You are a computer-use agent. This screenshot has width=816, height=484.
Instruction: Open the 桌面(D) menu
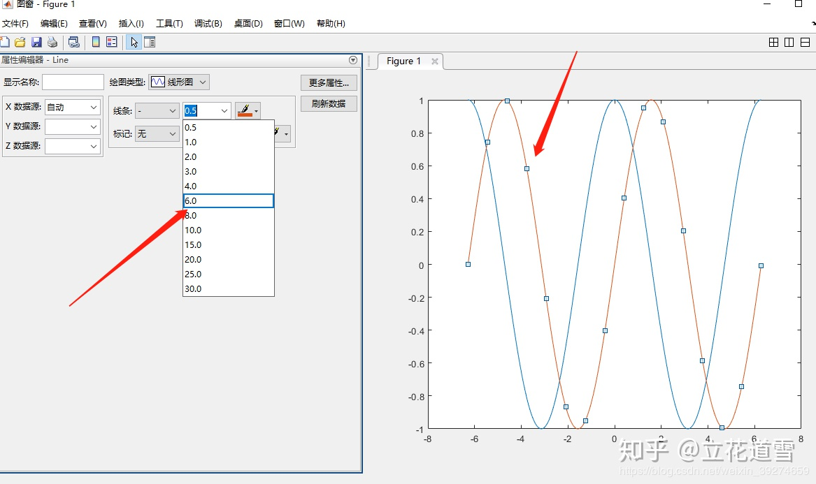click(248, 23)
